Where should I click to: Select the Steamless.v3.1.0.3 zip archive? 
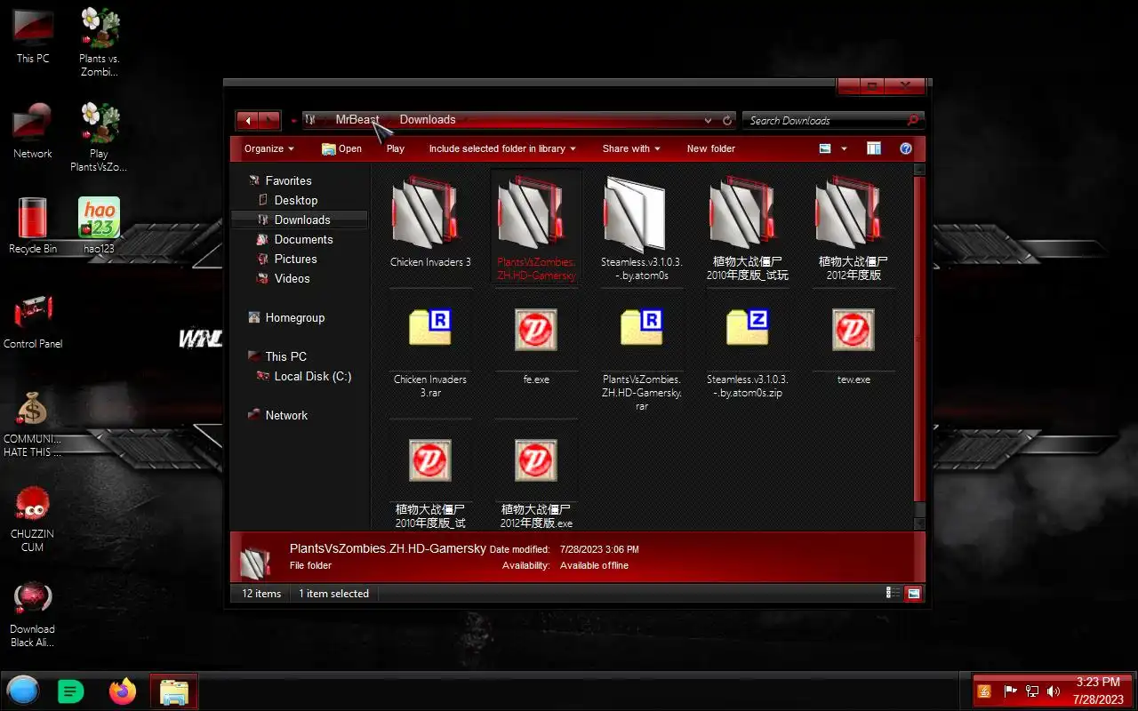pyautogui.click(x=748, y=351)
